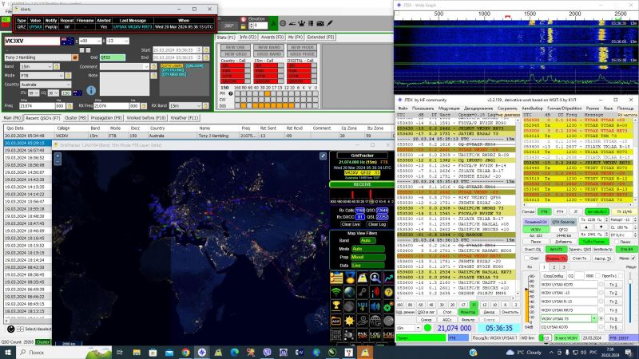Open the Band 15m dropdown in logger
This screenshot has width=639, height=359.
[x=36, y=66]
